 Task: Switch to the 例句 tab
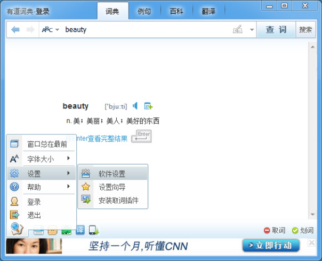[x=144, y=11]
